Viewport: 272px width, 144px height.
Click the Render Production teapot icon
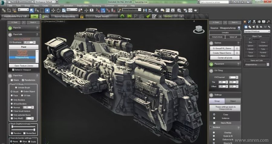coord(196,10)
